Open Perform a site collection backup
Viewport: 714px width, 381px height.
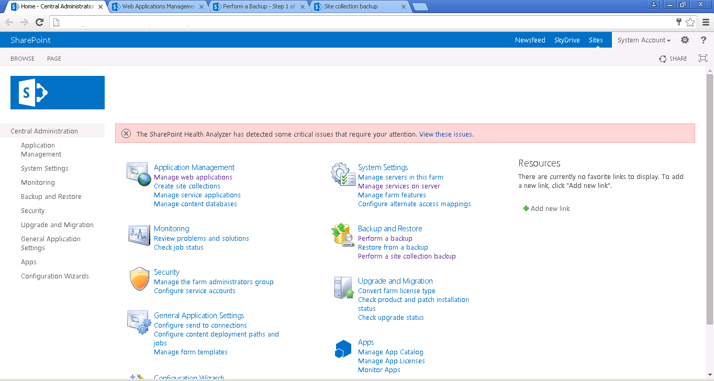coord(407,256)
